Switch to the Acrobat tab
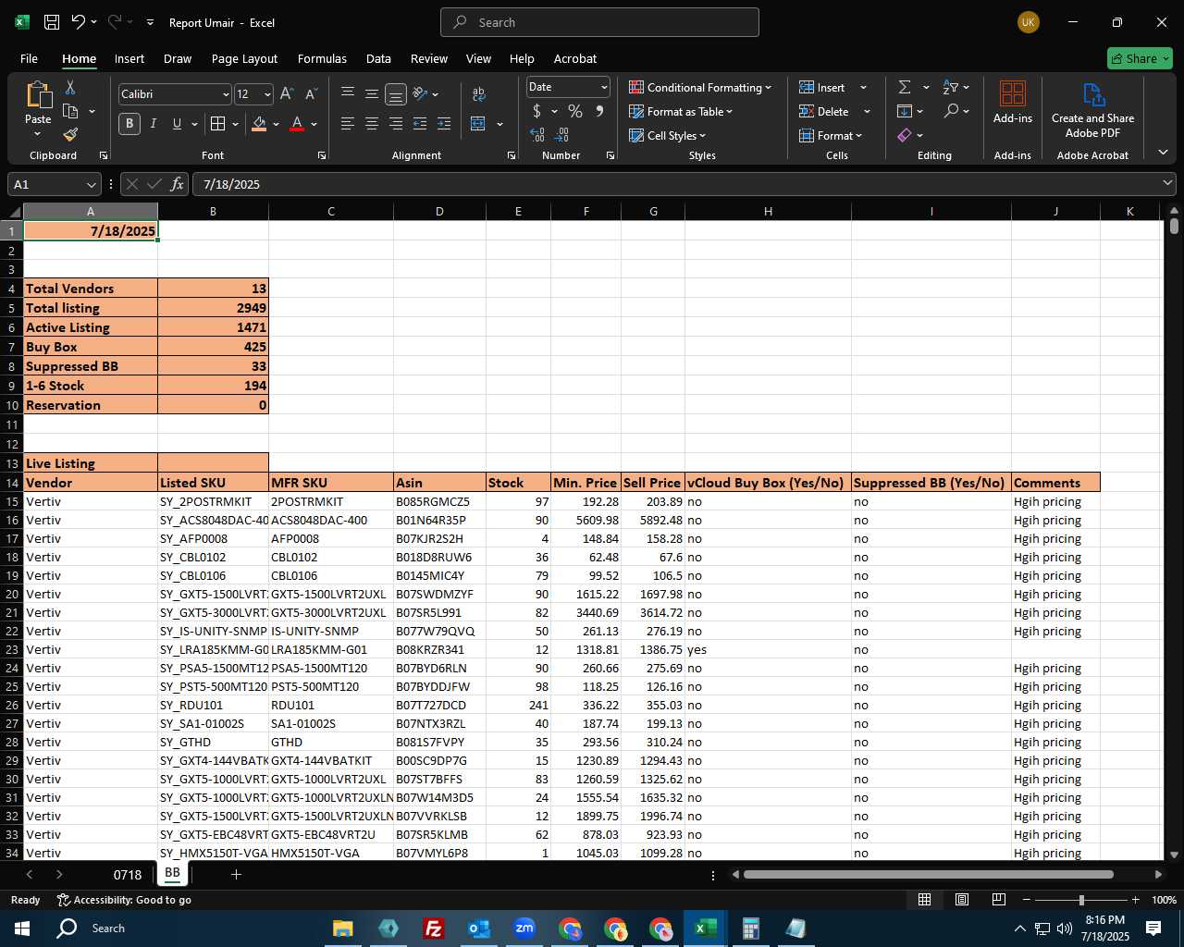This screenshot has height=947, width=1184. (575, 58)
